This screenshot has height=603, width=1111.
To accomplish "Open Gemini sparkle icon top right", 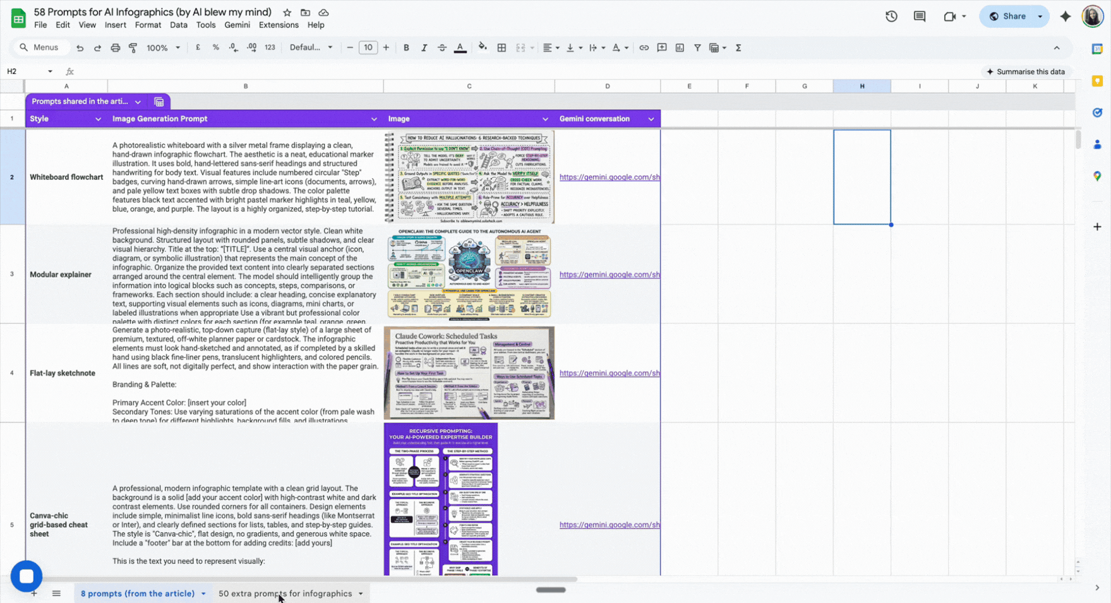I will [x=1066, y=16].
